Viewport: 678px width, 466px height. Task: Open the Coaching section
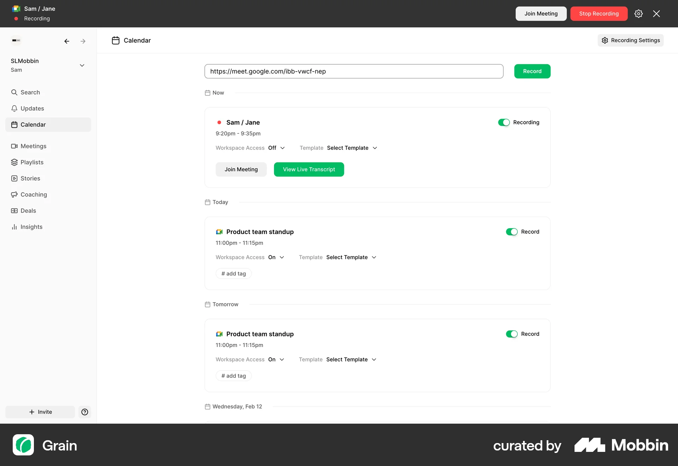[34, 195]
